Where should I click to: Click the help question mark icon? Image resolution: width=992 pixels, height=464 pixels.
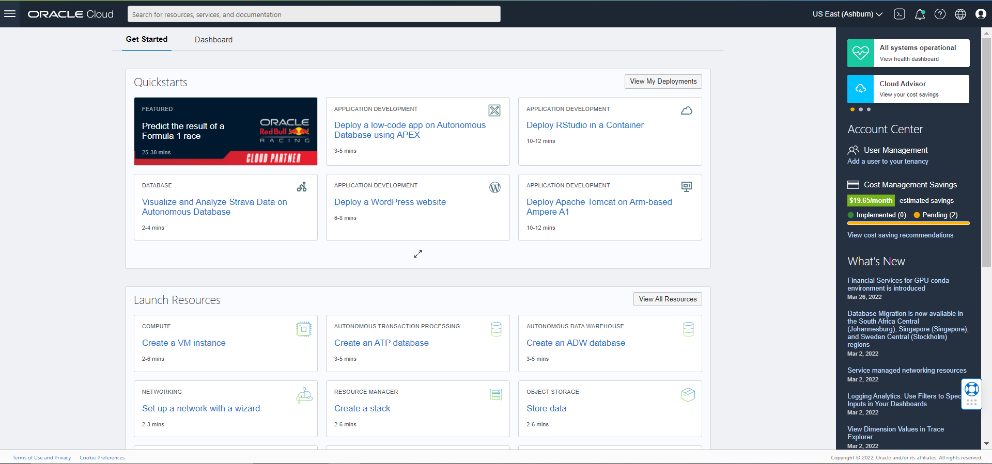coord(940,14)
